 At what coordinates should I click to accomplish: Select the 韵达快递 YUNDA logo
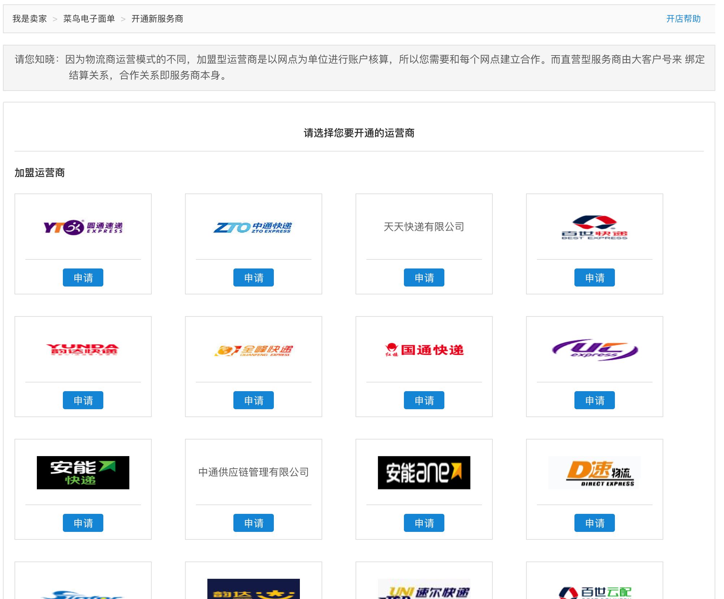tap(82, 349)
